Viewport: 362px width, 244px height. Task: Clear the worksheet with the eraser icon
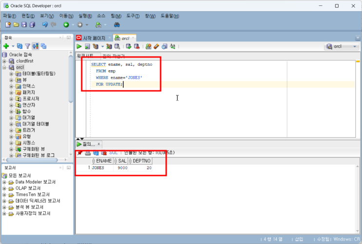click(156, 46)
